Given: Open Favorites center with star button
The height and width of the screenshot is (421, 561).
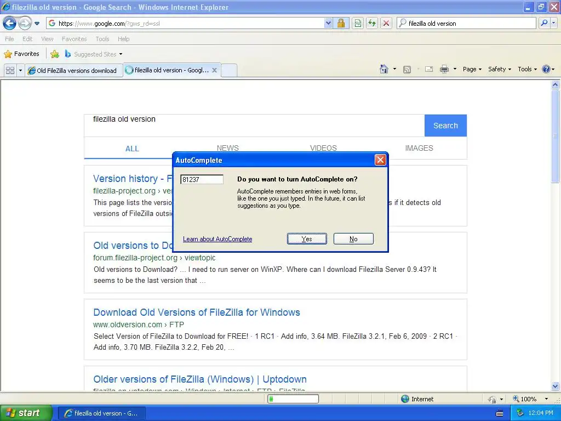Looking at the screenshot, I should coord(21,54).
